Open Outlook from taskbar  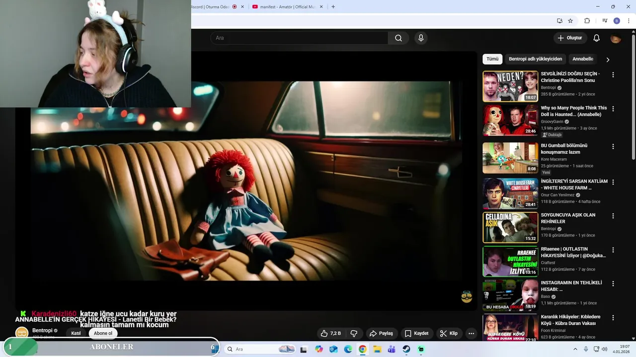[x=333, y=349]
